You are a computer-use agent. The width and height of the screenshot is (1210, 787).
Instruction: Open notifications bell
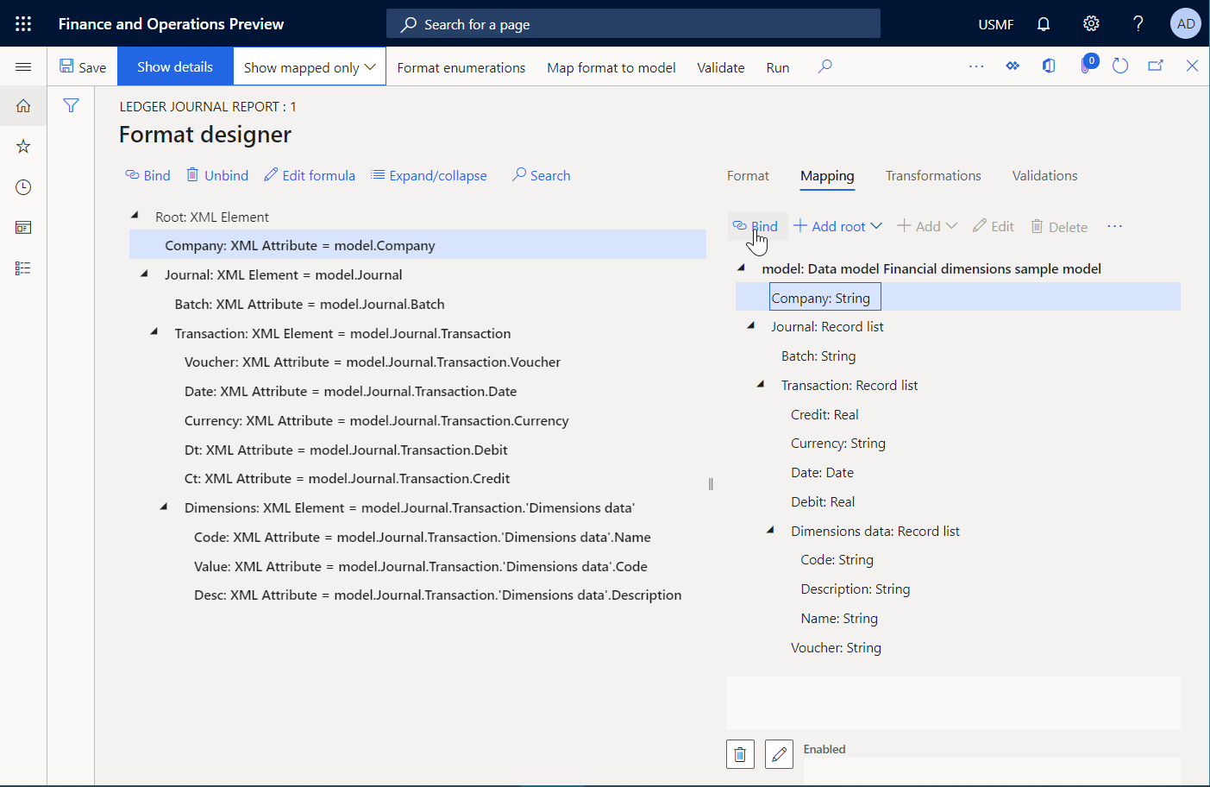coord(1044,24)
